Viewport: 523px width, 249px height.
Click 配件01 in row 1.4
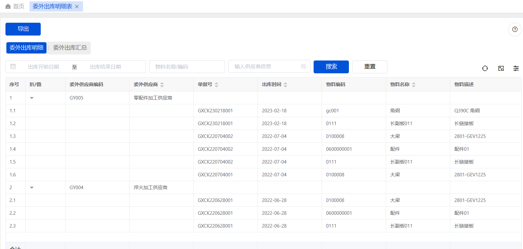coord(461,149)
